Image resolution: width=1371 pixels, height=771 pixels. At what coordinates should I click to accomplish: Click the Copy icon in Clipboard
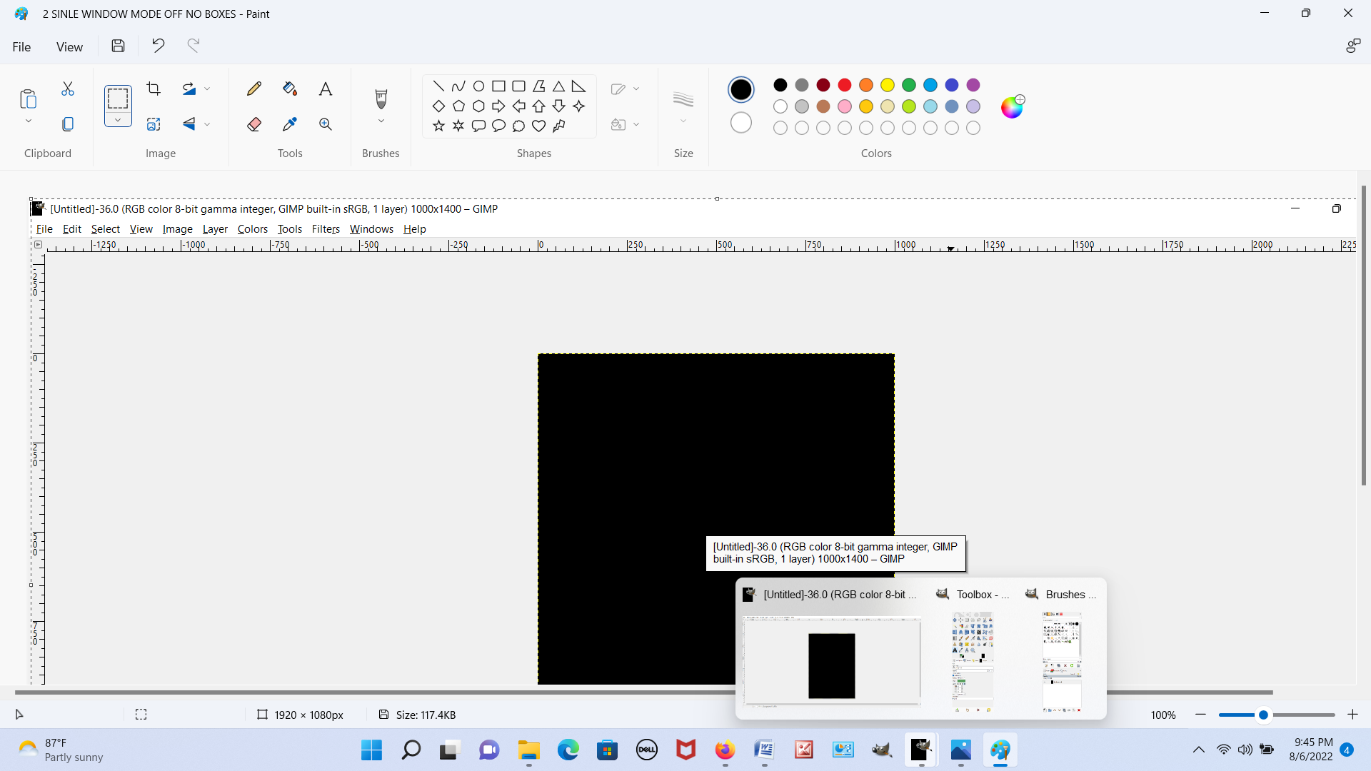coord(68,124)
